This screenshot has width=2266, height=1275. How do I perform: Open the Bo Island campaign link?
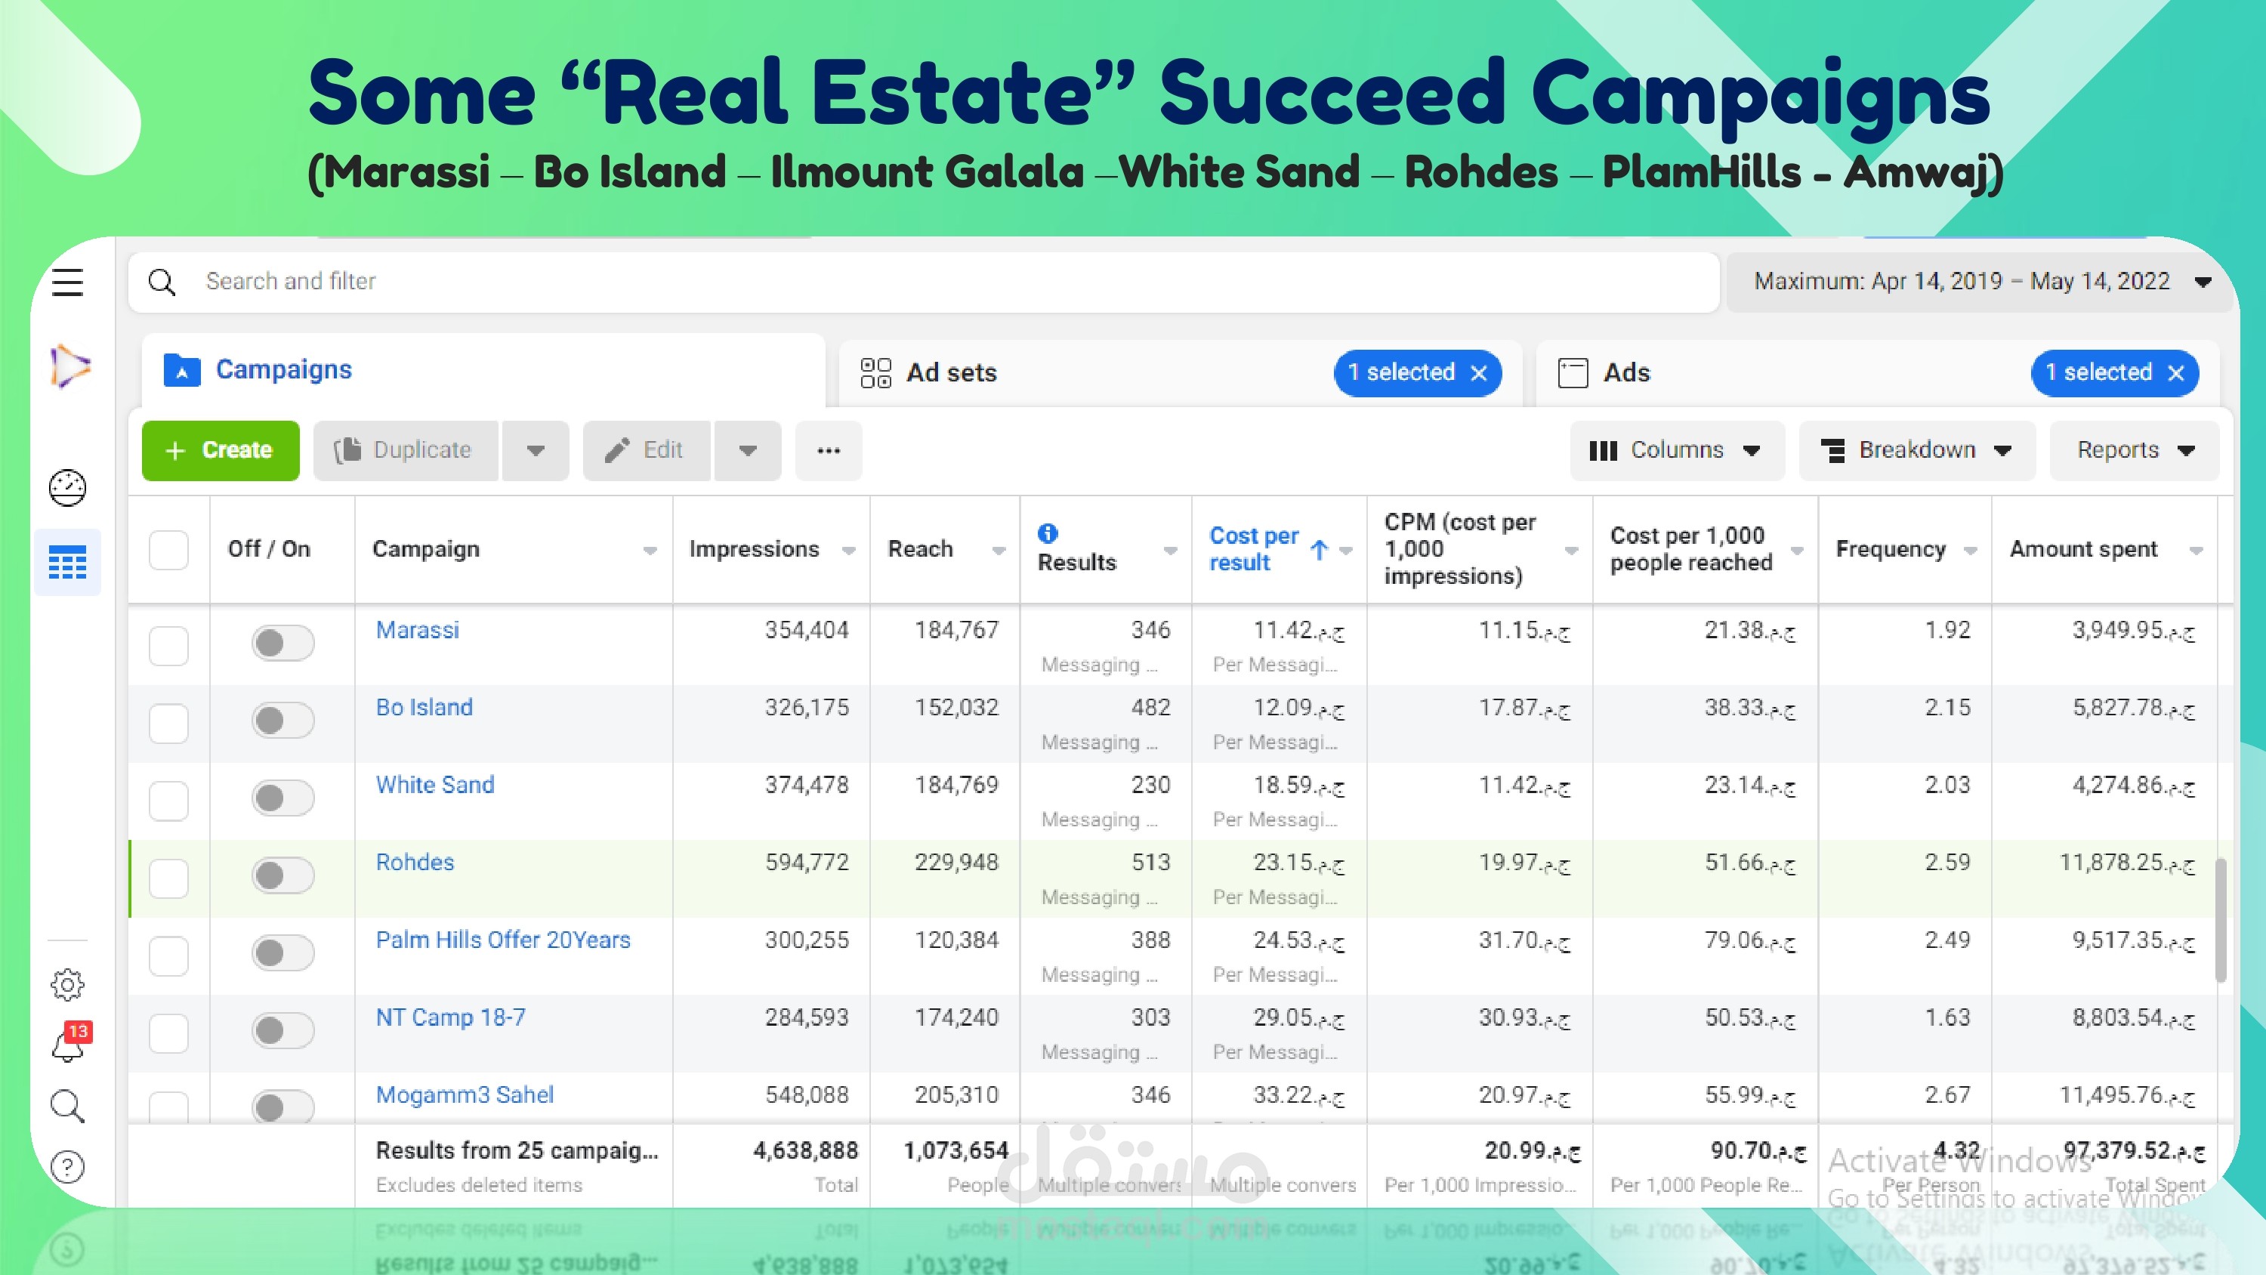pyautogui.click(x=424, y=708)
